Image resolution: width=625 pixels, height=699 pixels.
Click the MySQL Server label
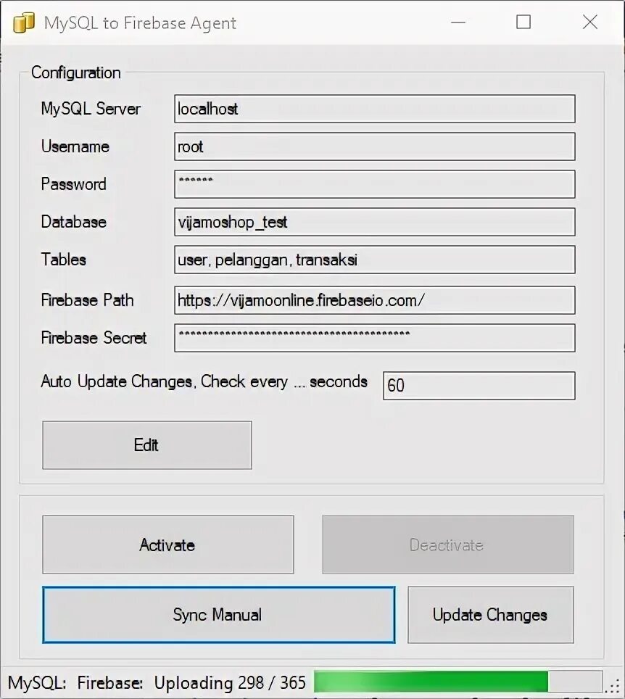(91, 109)
